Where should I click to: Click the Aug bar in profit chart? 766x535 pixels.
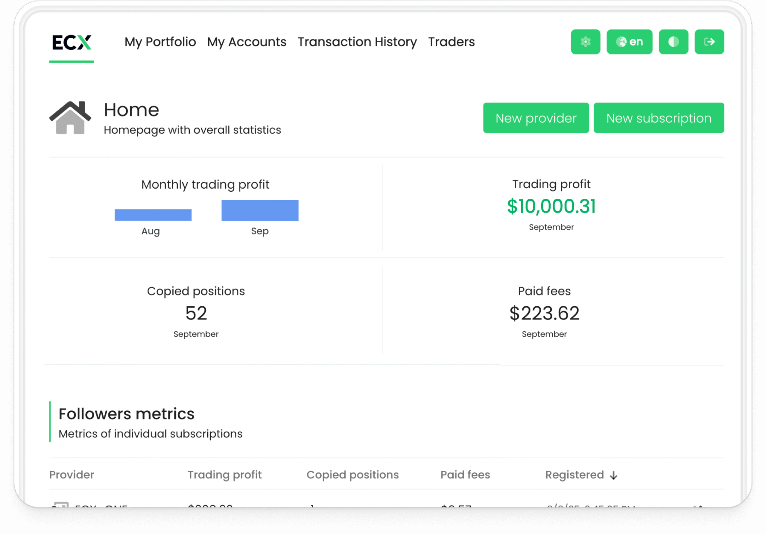[153, 215]
